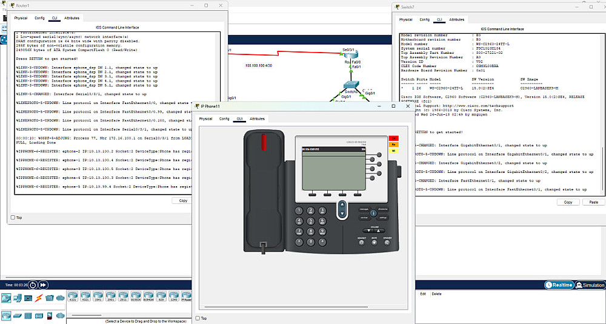Screen dimensions: 606x324
Task: Pick the 4321 router device
Action: click(85, 296)
